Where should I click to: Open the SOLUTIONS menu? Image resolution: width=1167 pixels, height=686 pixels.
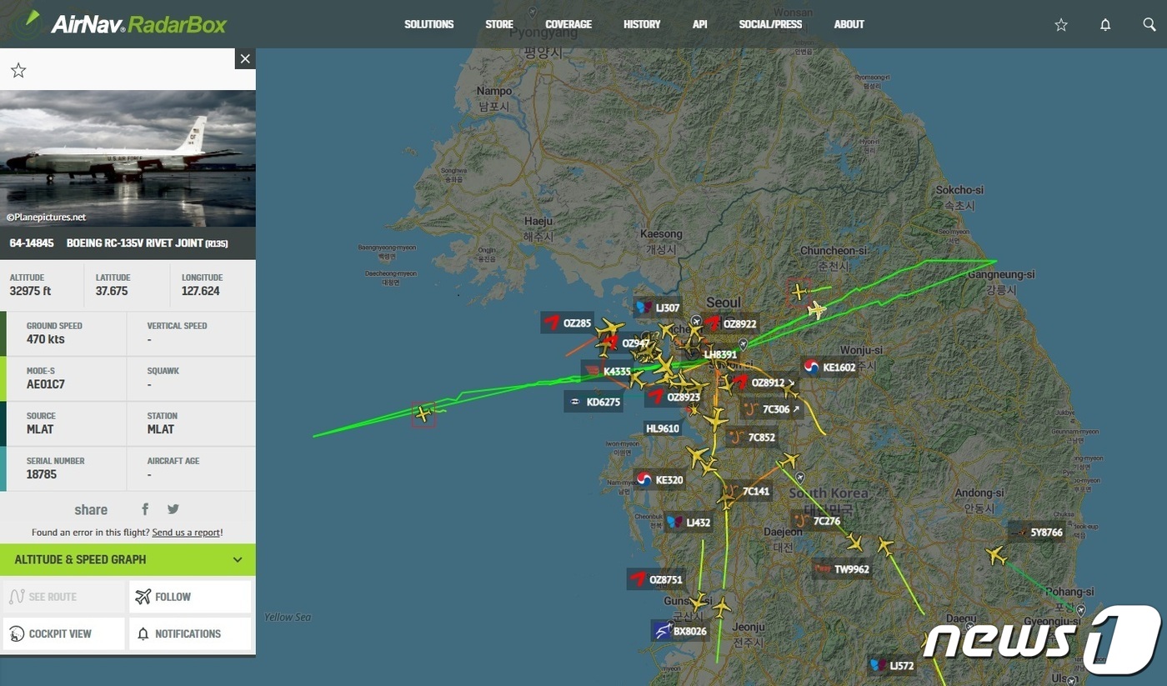(429, 24)
